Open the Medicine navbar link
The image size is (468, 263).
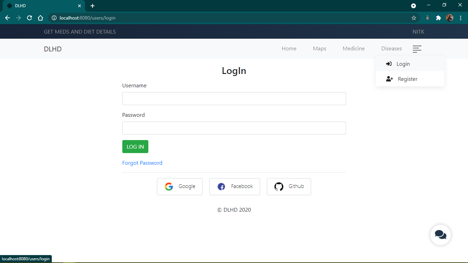pyautogui.click(x=354, y=49)
